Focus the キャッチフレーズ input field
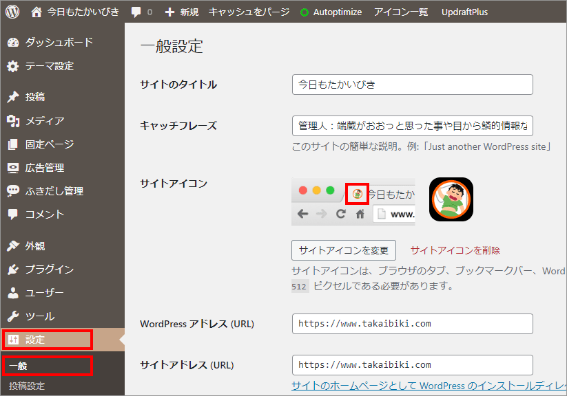Viewport: 567px width, 396px height. [x=412, y=126]
